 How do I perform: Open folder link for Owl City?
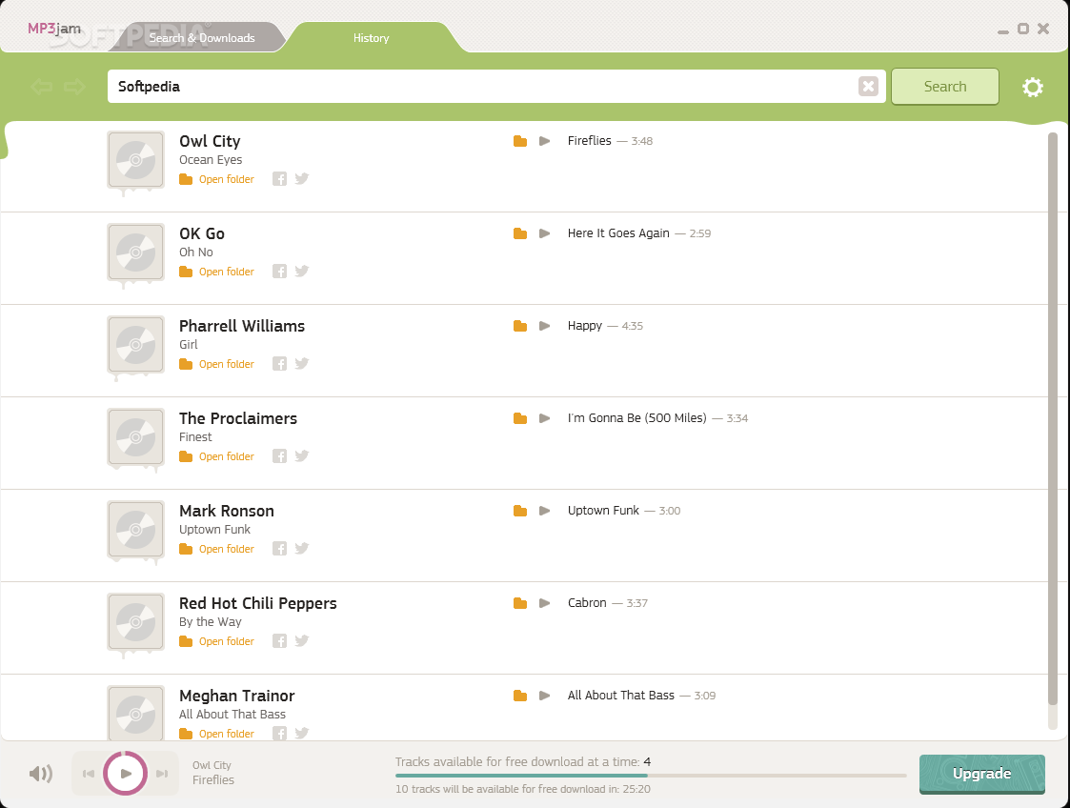(217, 179)
